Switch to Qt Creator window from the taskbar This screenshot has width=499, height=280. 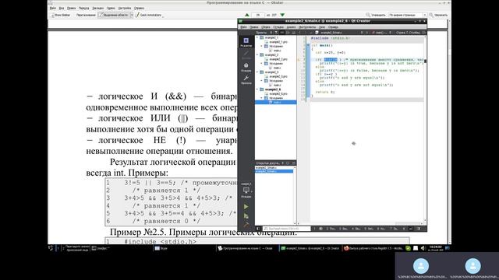tap(310, 248)
